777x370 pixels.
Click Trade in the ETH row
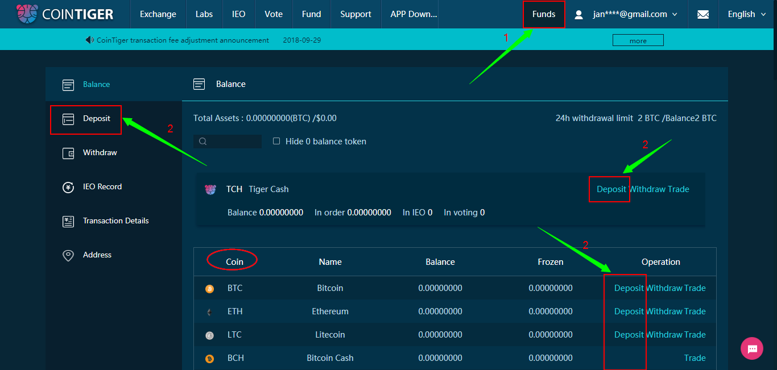695,311
